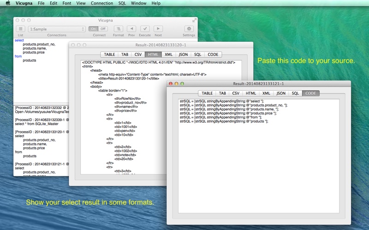Select TABLE tab in front Result window
Viewport: 369px width, 230px height.
(207, 93)
